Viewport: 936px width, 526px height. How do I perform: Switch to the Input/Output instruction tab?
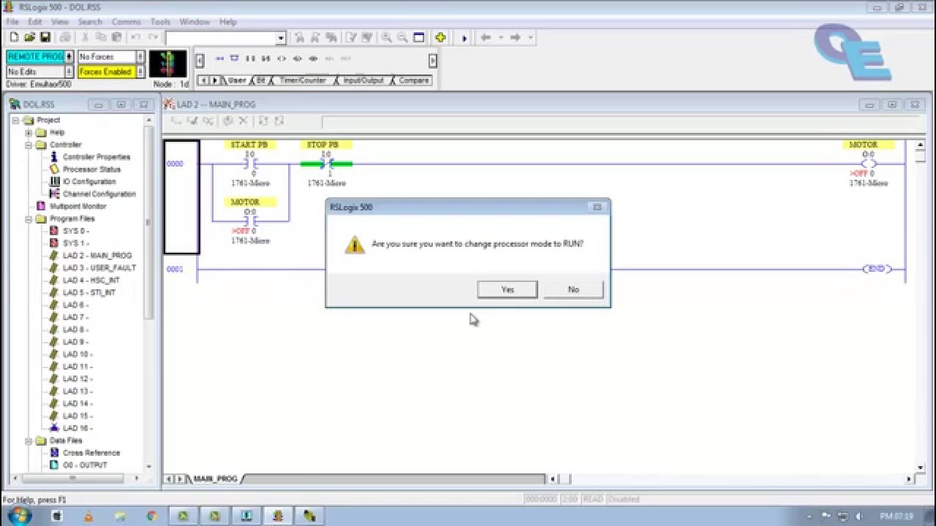[x=363, y=80]
